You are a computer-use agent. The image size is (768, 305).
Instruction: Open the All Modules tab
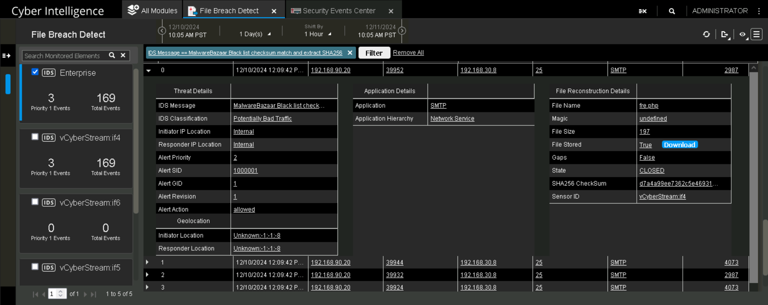click(152, 11)
